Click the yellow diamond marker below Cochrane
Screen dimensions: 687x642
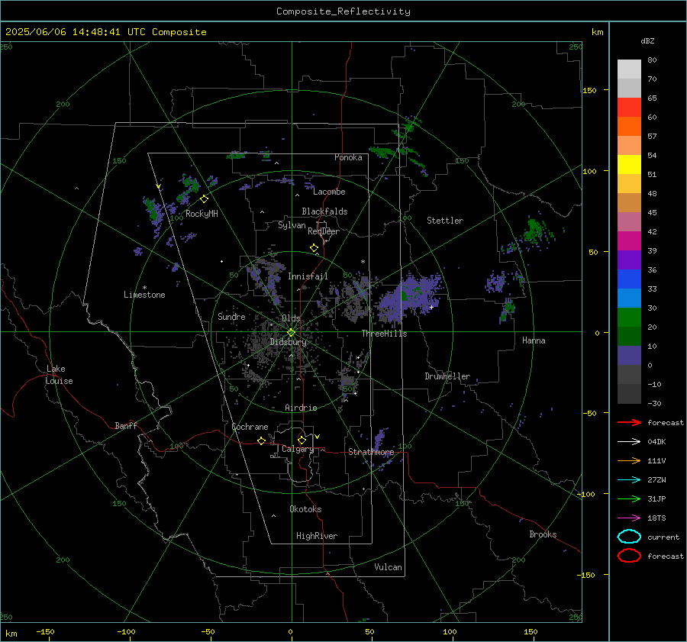[x=262, y=441]
